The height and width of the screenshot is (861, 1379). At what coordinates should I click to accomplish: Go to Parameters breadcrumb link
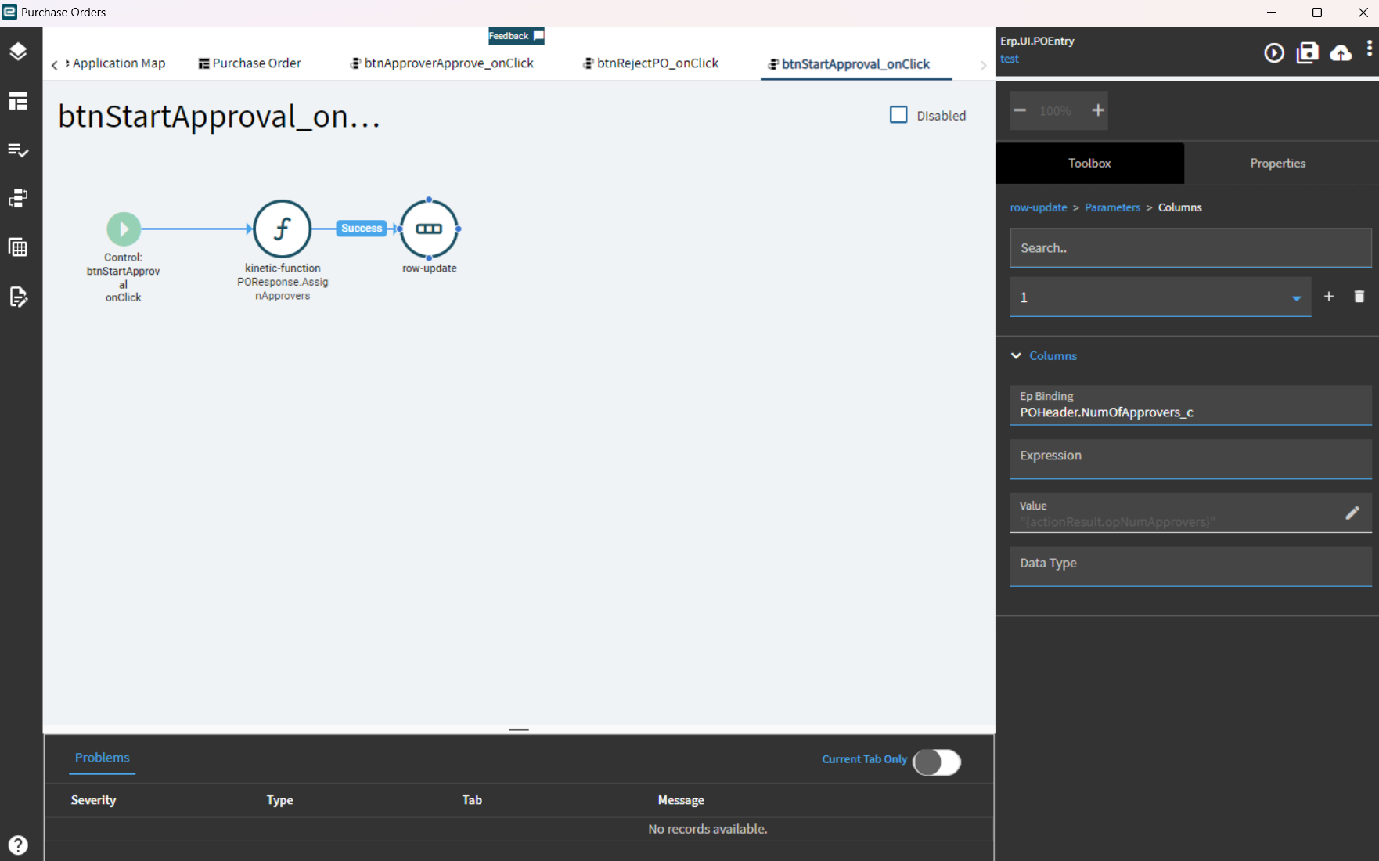(x=1112, y=207)
